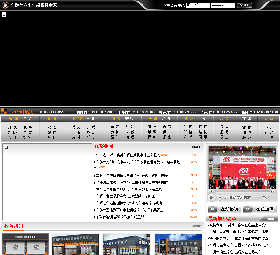Go to 荣誉 under brand menu
The width and height of the screenshot is (280, 255).
tap(27, 132)
